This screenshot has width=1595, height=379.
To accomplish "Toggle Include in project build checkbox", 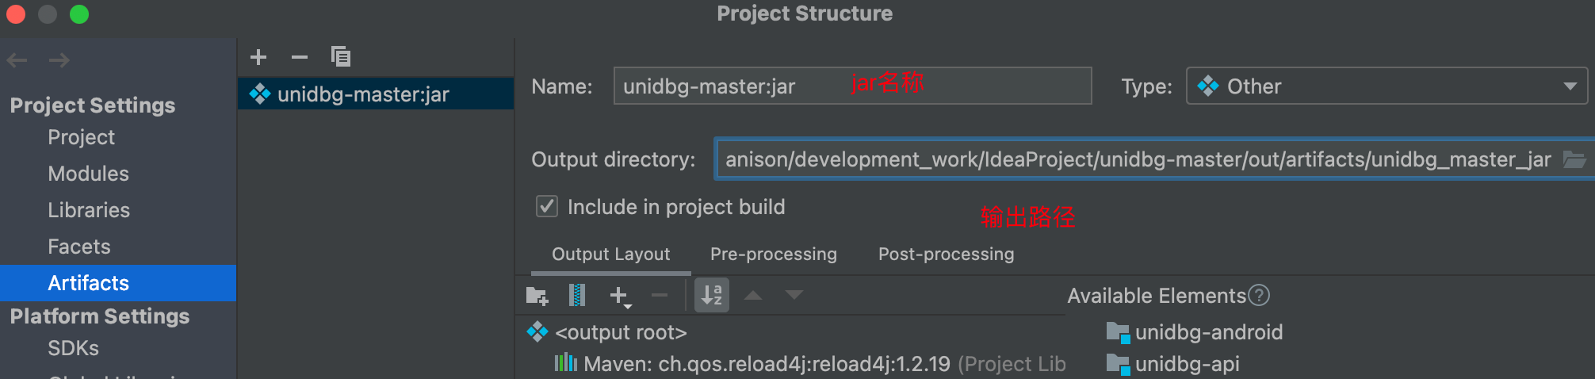I will pyautogui.click(x=547, y=207).
